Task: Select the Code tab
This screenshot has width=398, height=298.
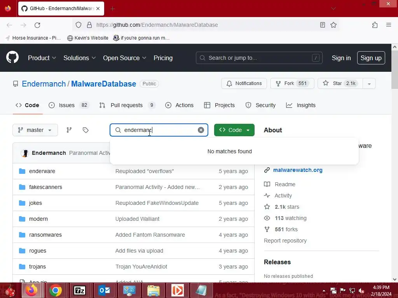Action: coord(28,105)
